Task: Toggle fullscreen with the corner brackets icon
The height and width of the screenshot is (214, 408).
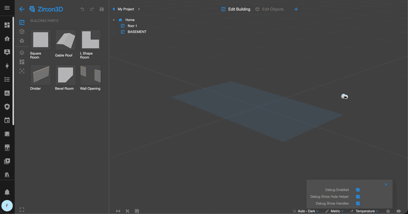Action: [22, 210]
